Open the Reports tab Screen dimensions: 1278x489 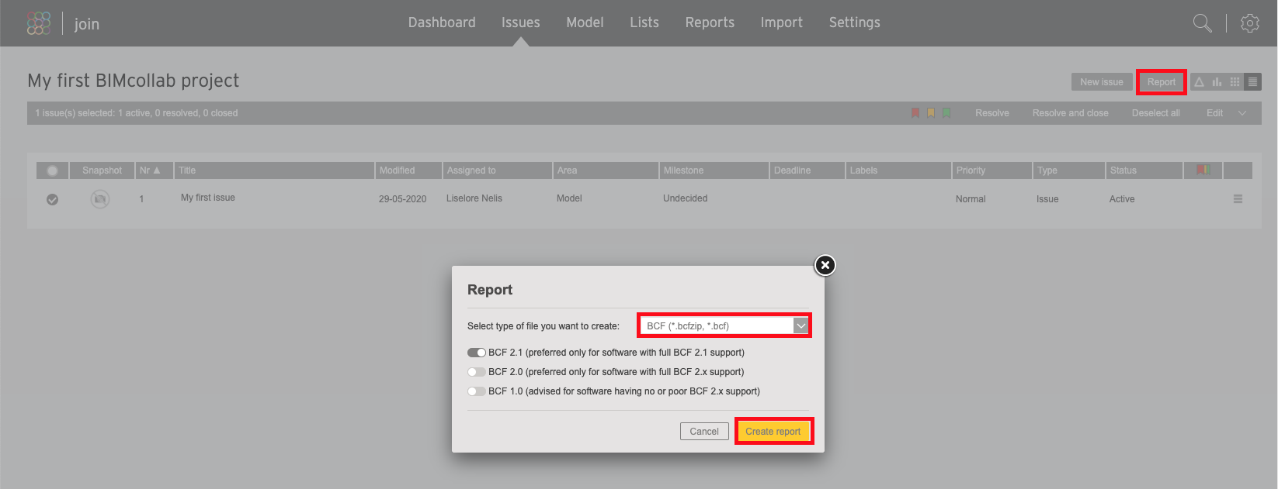pos(710,22)
